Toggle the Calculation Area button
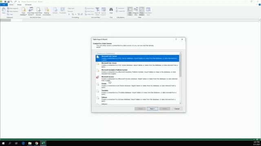 tap(148, 11)
